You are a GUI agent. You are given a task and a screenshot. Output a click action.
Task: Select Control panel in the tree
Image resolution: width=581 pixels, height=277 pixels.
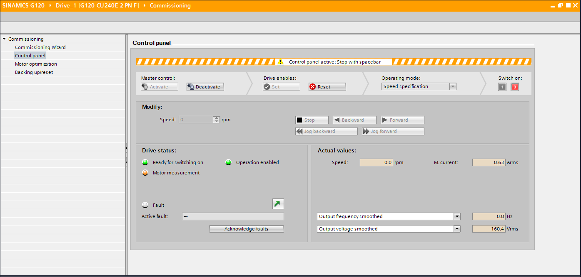(x=30, y=56)
